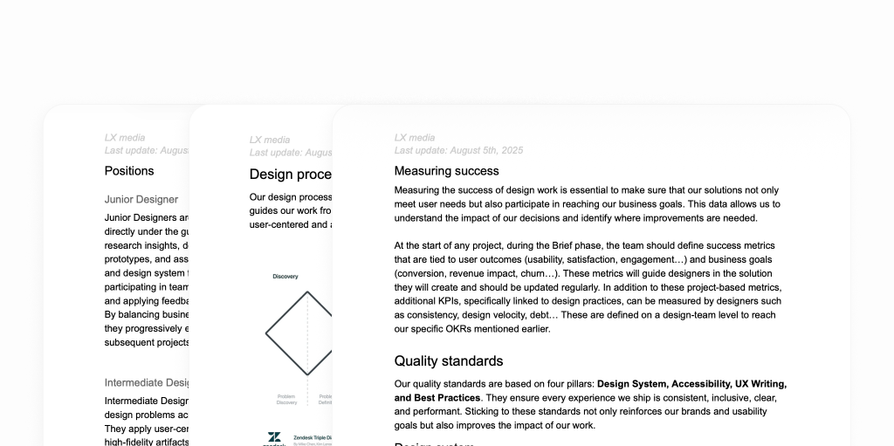The height and width of the screenshot is (446, 894).
Task: Click the Measuring success heading
Action: pos(446,171)
